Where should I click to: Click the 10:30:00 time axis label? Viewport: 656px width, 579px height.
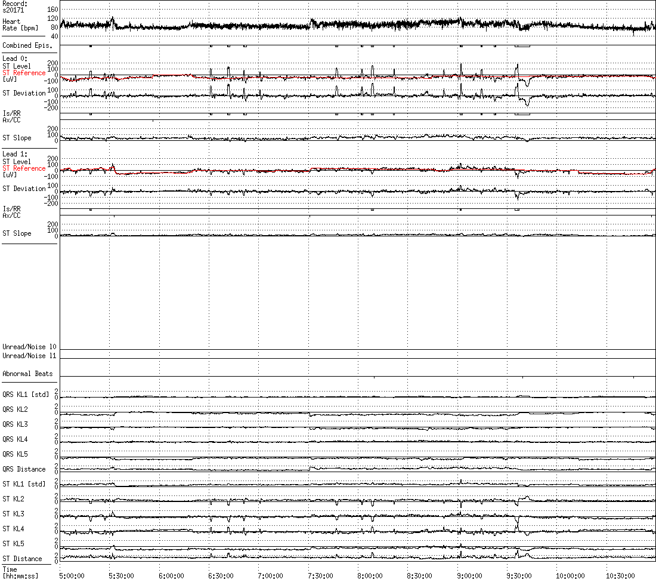click(619, 575)
